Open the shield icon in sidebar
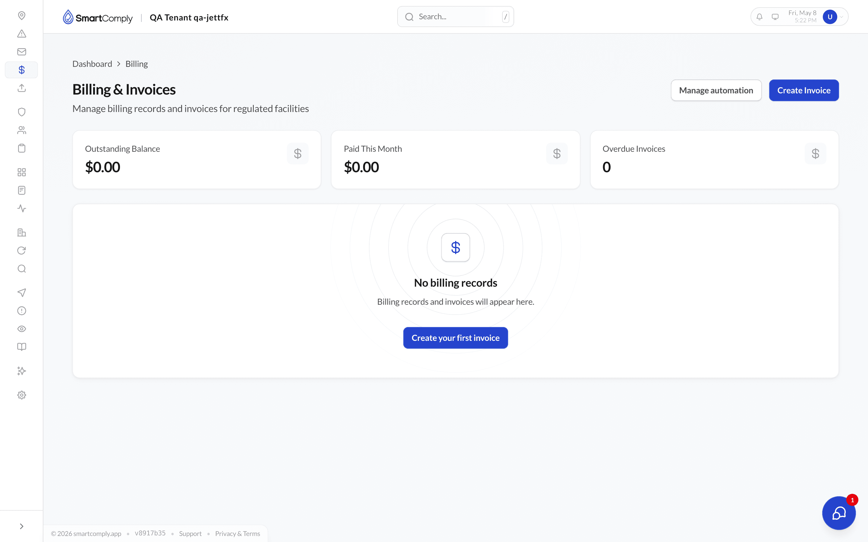Viewport: 868px width, 542px height. 21,112
